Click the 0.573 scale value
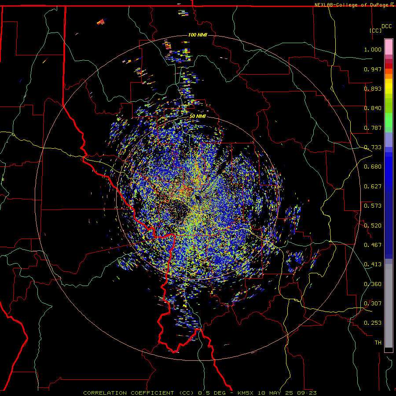This screenshot has height=396, width=396. pyautogui.click(x=373, y=206)
